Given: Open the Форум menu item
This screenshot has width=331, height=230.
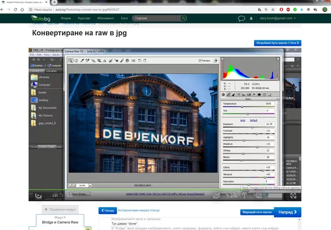Looking at the screenshot, I should (66, 18).
